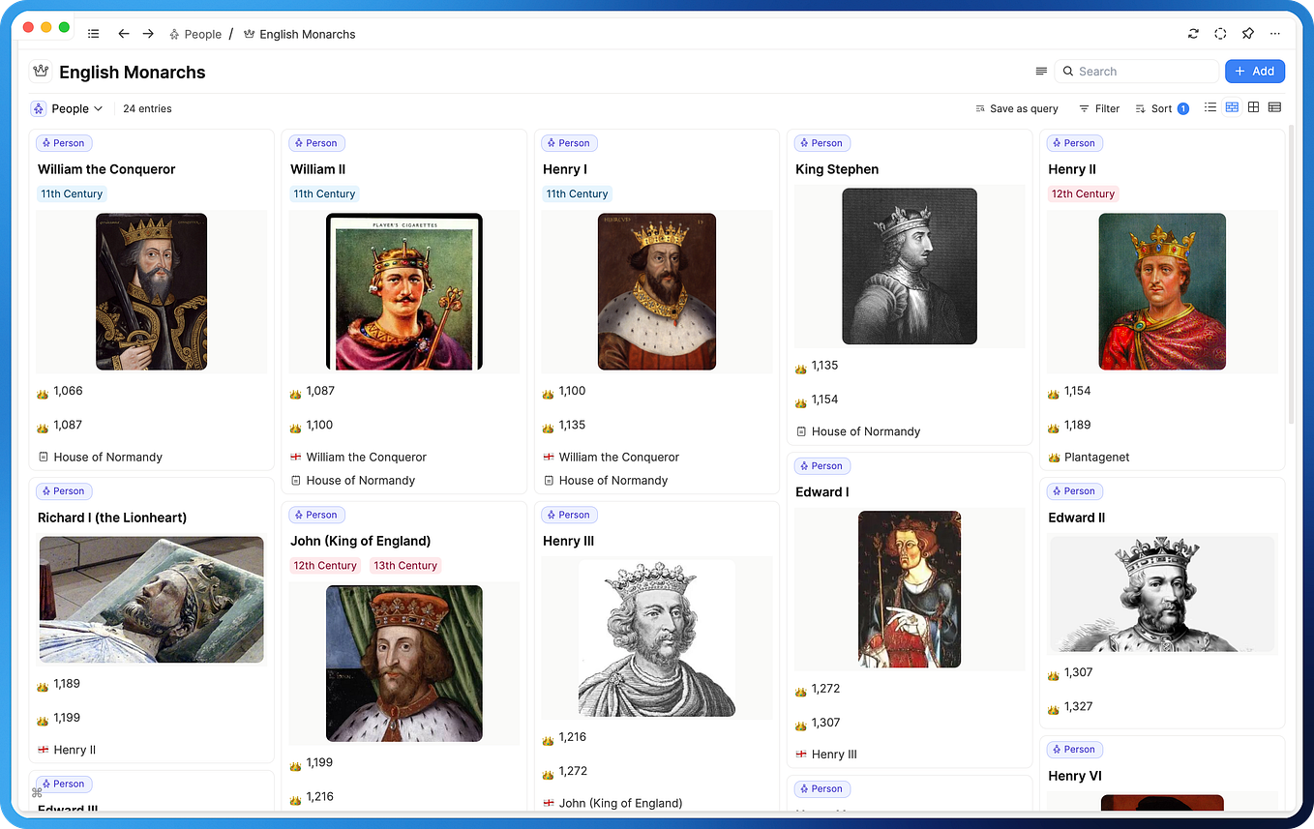This screenshot has height=829, width=1314.
Task: Click Save as query
Action: (x=1017, y=108)
